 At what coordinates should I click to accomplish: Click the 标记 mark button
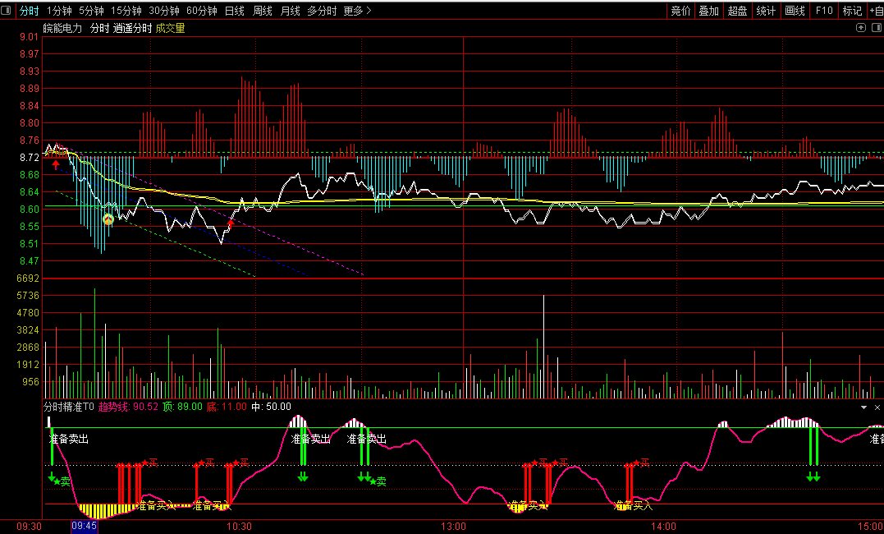(852, 11)
